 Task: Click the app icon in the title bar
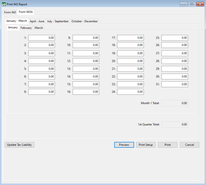4,4
